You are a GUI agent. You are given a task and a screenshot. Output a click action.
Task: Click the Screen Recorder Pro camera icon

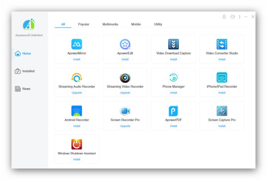point(125,111)
